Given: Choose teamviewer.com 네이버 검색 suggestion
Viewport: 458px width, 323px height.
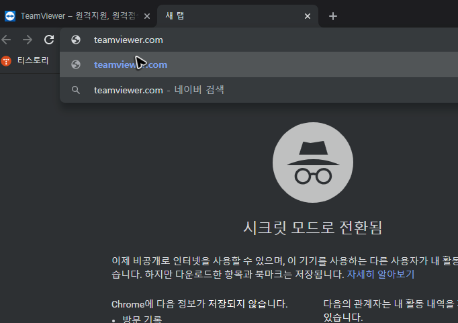Looking at the screenshot, I should (259, 90).
